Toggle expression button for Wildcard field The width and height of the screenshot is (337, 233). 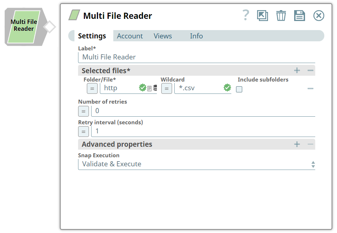pos(167,88)
